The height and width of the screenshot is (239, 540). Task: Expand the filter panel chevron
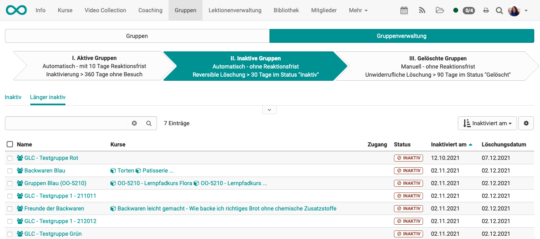pyautogui.click(x=269, y=110)
